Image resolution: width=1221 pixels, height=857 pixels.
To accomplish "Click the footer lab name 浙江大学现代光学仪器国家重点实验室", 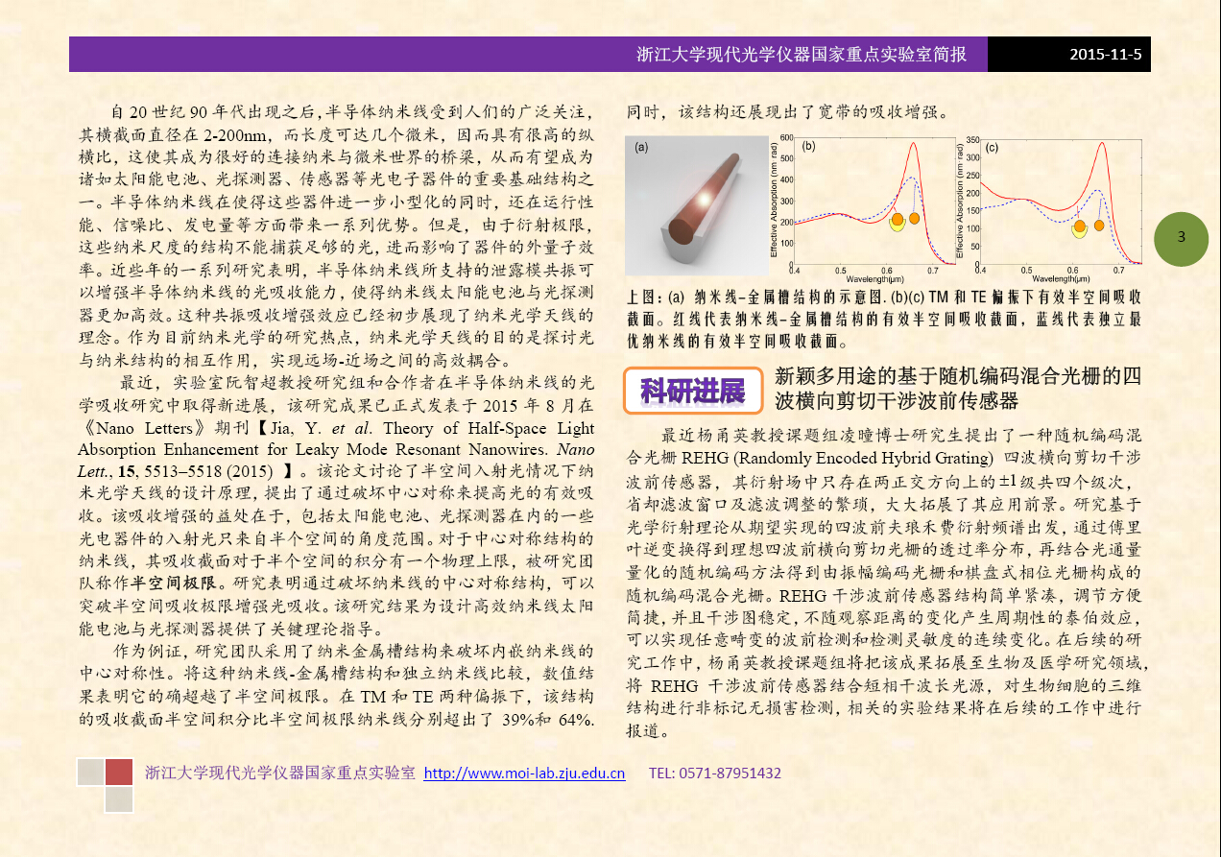I will click(x=279, y=774).
